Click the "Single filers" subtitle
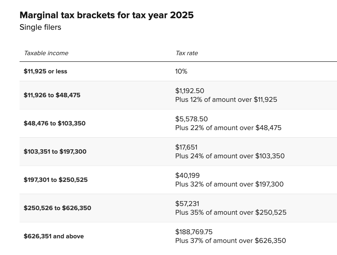The width and height of the screenshot is (337, 255). pos(40,27)
